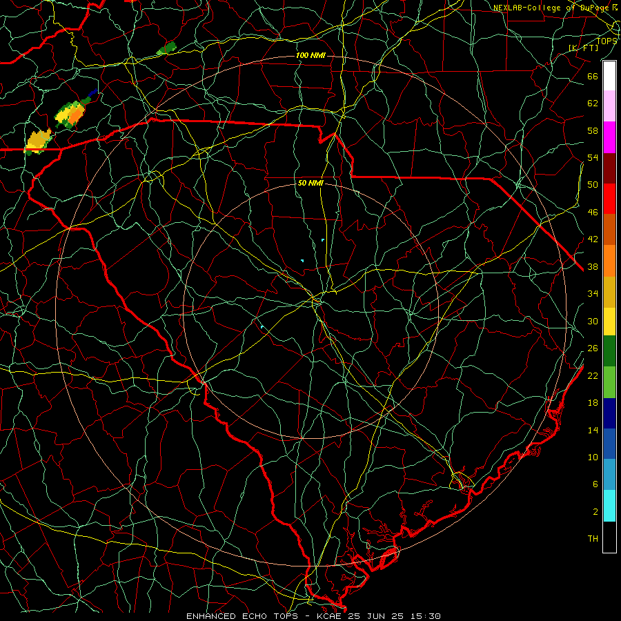Click the '58' legend value

[593, 130]
